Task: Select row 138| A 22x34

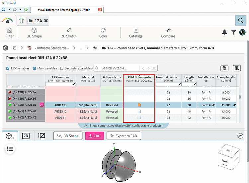Action: click(x=26, y=92)
